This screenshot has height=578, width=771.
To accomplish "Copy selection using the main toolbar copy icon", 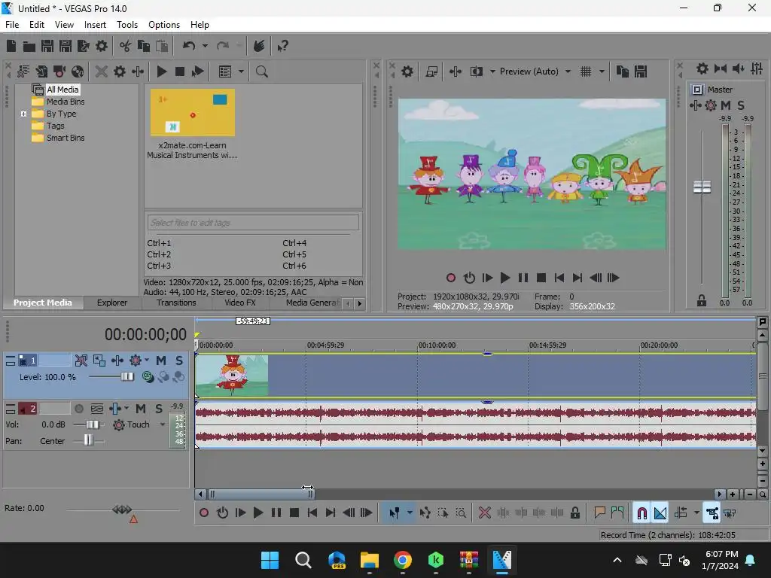I will click(144, 46).
